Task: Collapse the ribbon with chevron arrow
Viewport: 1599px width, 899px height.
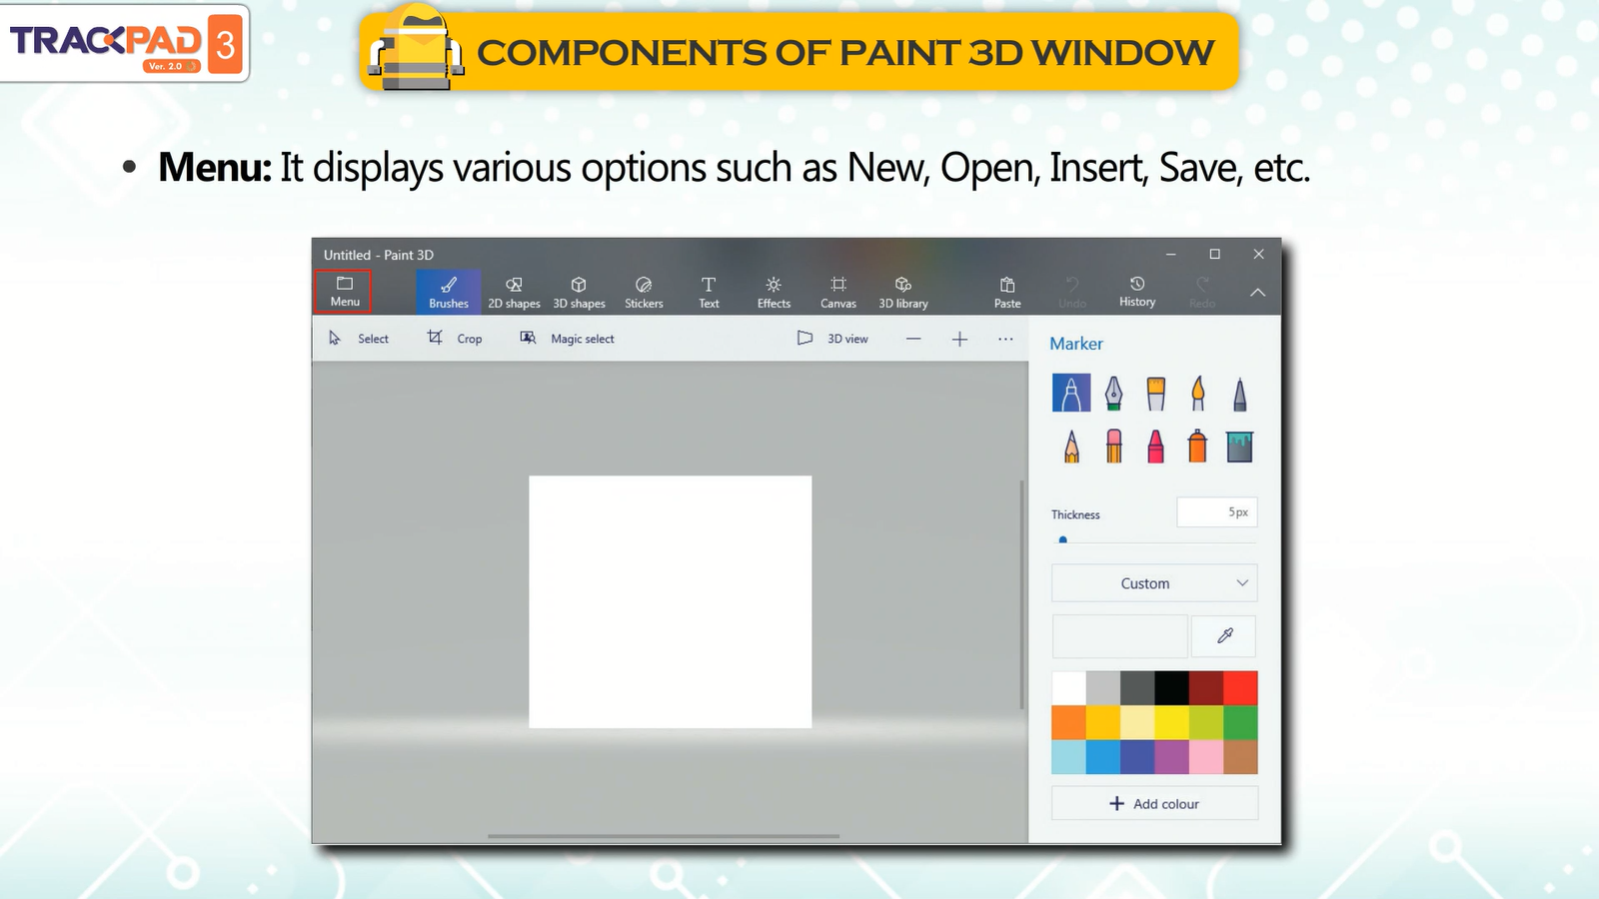Action: tap(1257, 293)
